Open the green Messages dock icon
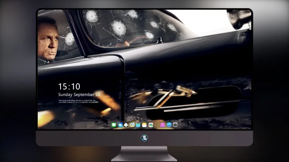Viewport: 289px width, 162px height. coord(114,125)
